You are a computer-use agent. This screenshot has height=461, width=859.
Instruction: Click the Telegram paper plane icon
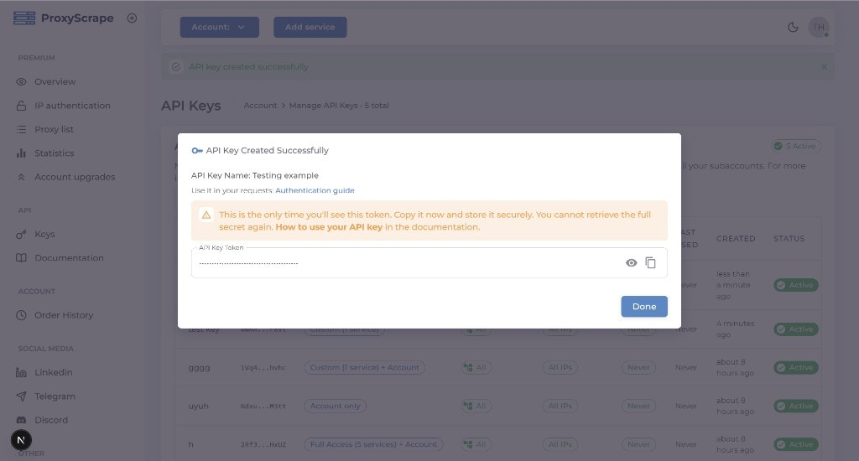(x=21, y=396)
